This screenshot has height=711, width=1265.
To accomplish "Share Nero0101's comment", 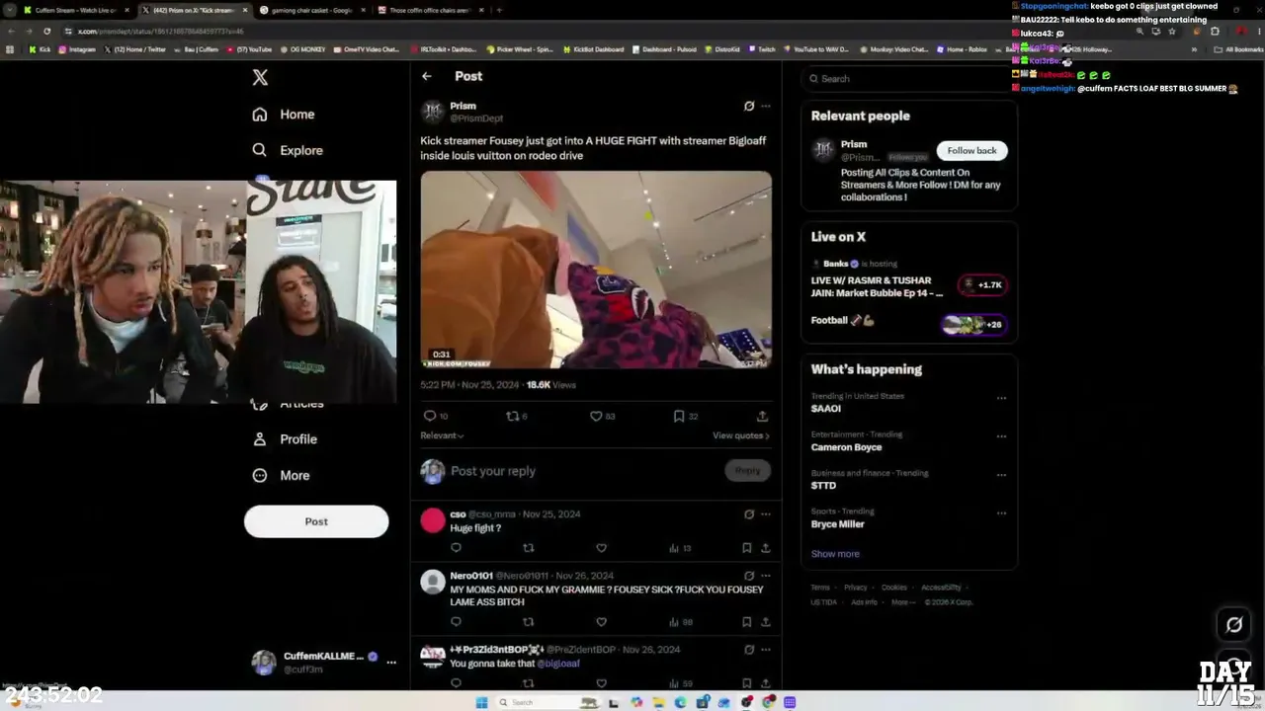I will 765,622.
